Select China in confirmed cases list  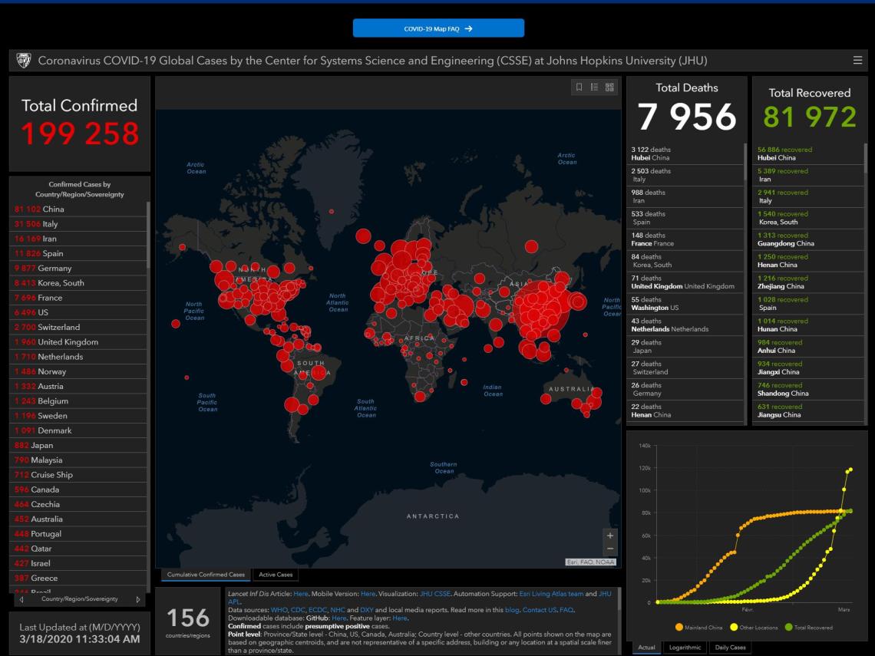pos(79,209)
